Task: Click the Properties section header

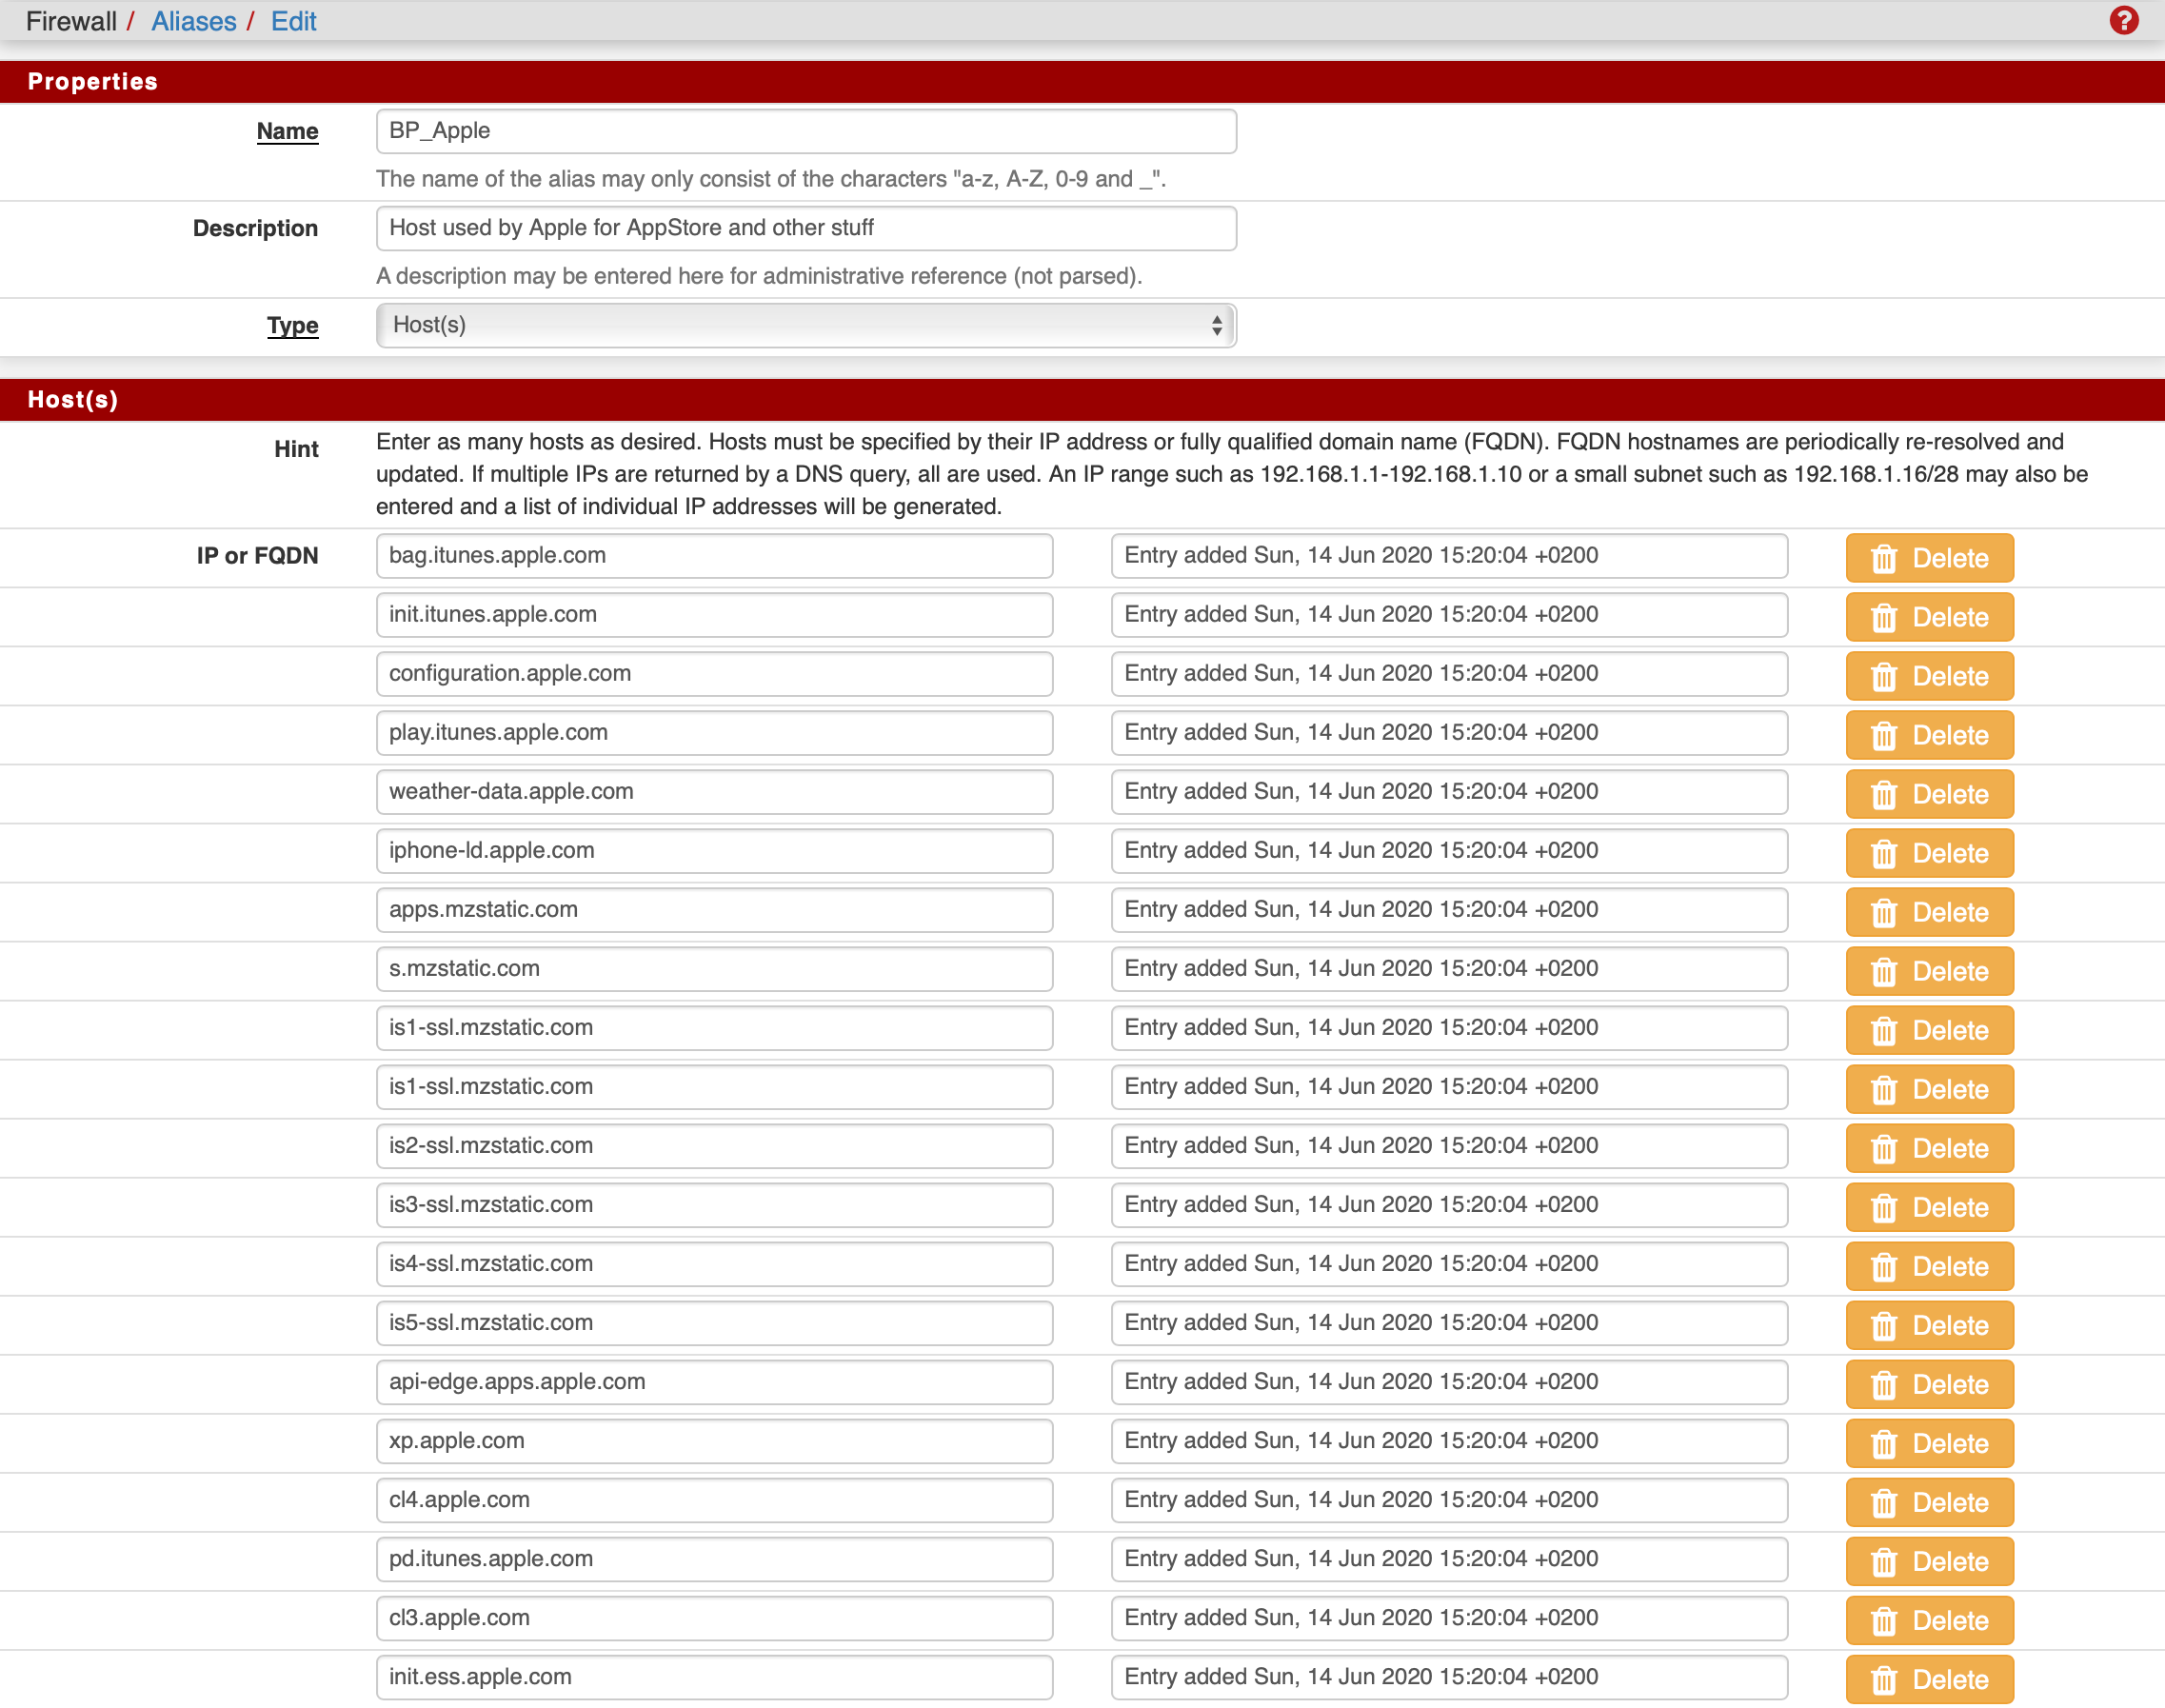Action: [x=1082, y=81]
